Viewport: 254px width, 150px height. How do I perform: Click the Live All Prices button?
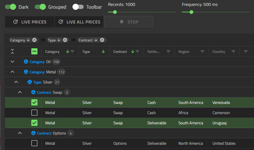point(79,22)
